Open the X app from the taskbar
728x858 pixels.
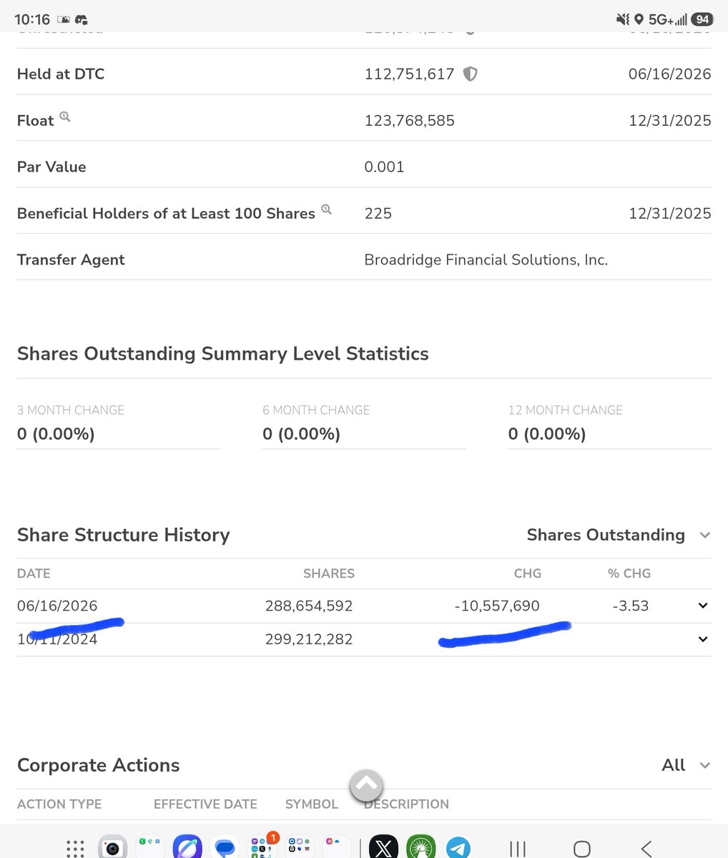tap(383, 848)
